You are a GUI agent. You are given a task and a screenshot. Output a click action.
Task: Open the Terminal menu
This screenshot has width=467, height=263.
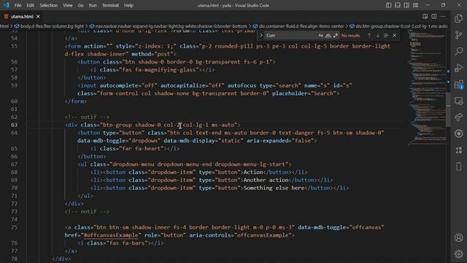pyautogui.click(x=110, y=5)
